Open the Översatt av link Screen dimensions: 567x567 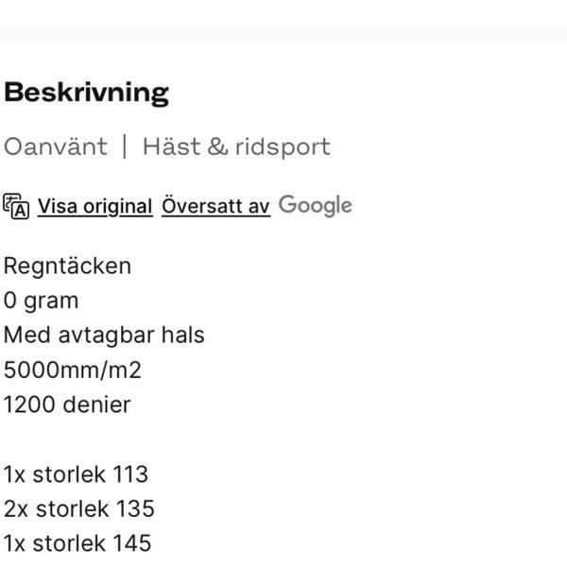(216, 206)
